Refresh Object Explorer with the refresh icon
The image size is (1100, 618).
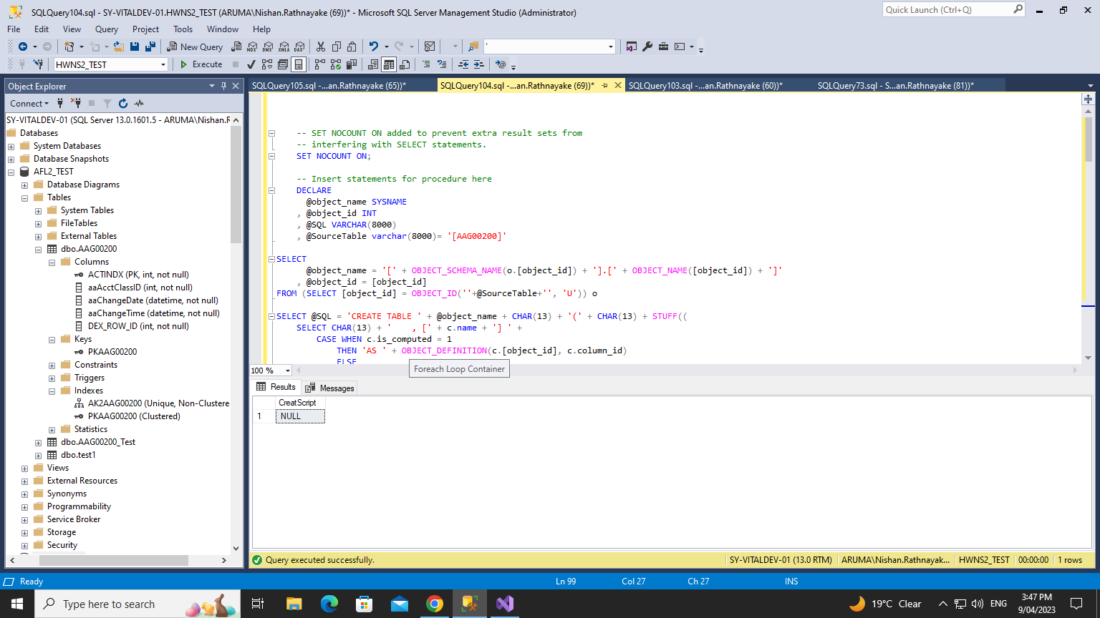pyautogui.click(x=123, y=103)
